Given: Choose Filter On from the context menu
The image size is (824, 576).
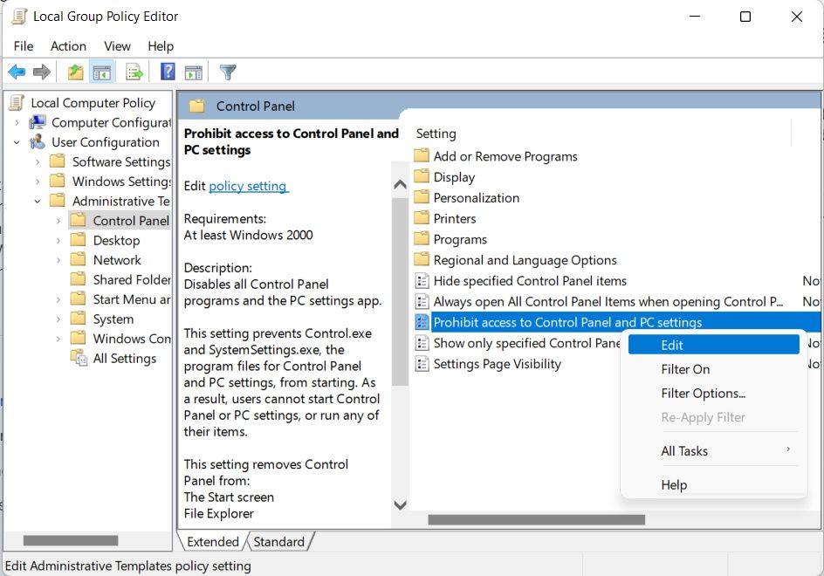Looking at the screenshot, I should point(714,369).
